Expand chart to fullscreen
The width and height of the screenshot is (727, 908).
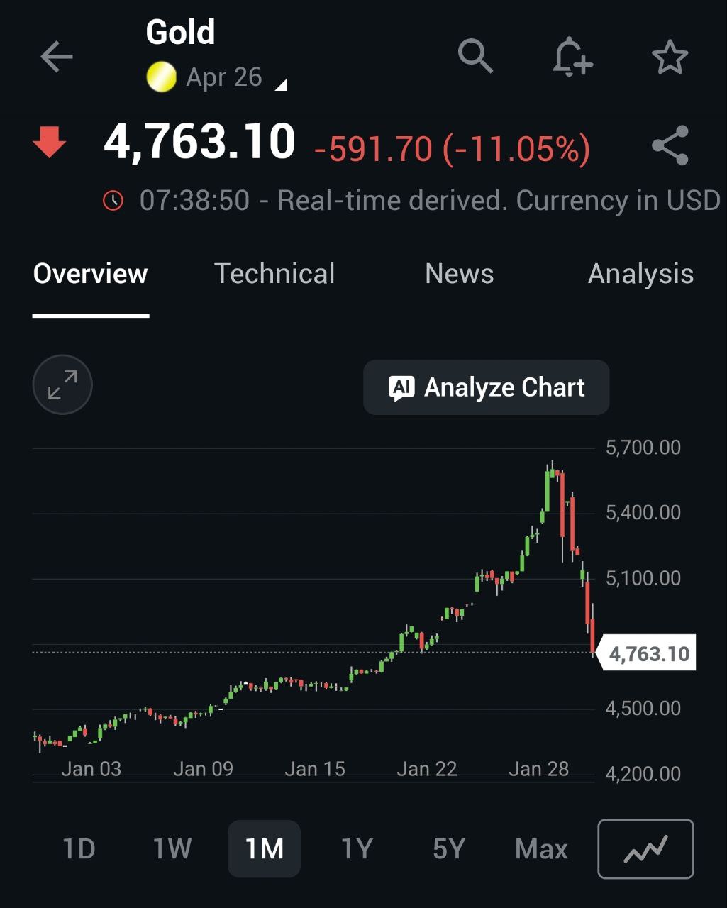[x=62, y=384]
